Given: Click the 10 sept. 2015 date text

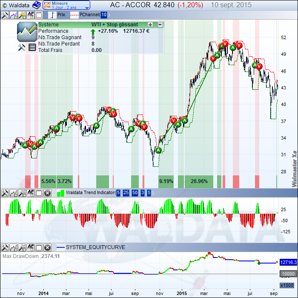Looking at the screenshot, I should pos(231,5).
